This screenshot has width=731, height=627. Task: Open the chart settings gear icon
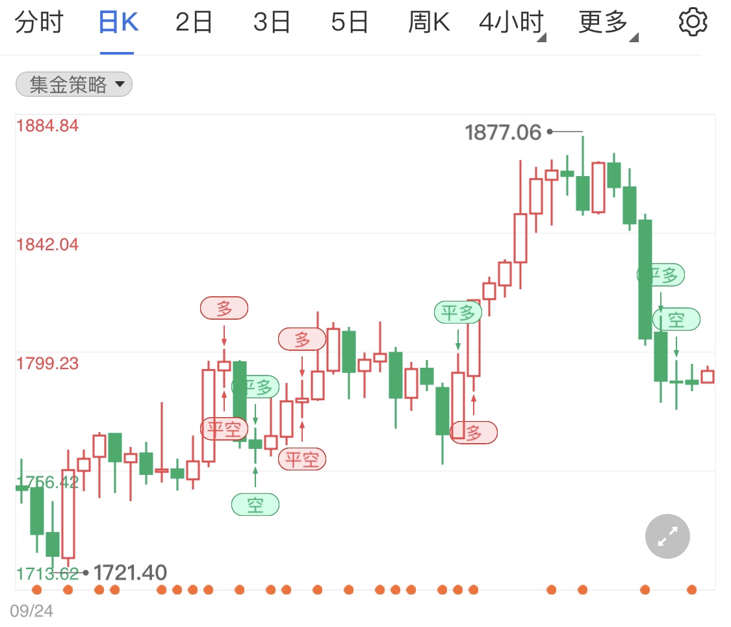pyautogui.click(x=693, y=20)
